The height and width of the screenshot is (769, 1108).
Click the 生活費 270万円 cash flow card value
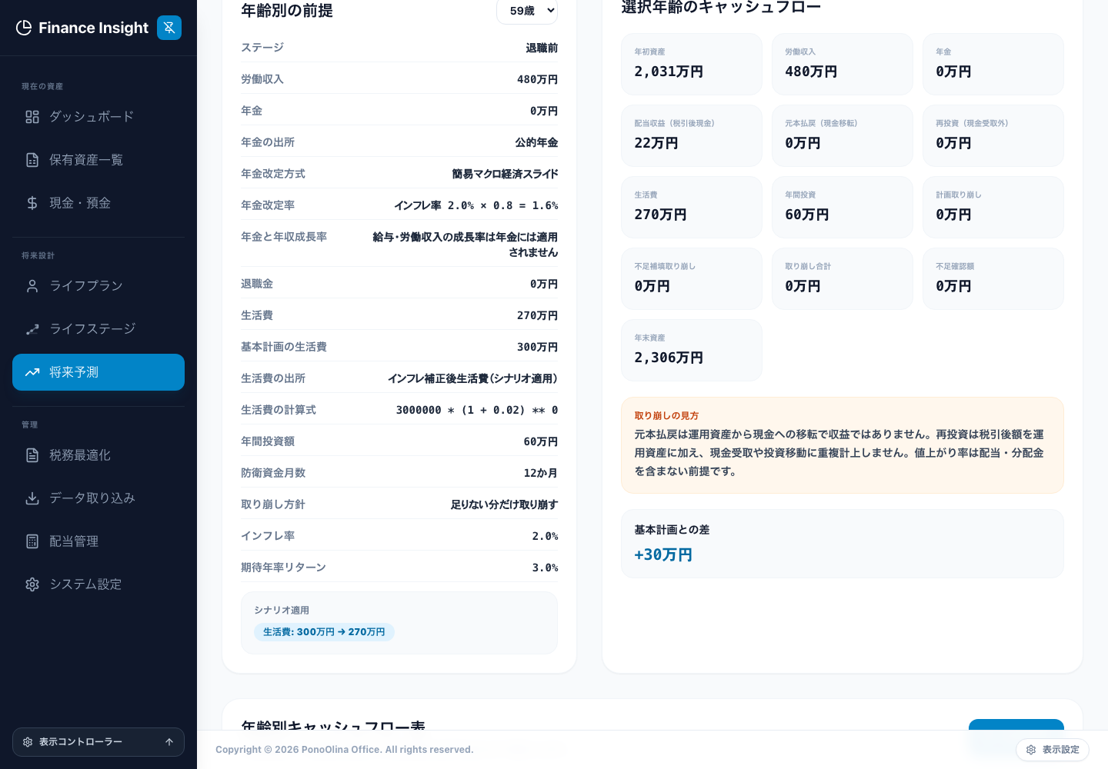pos(660,215)
